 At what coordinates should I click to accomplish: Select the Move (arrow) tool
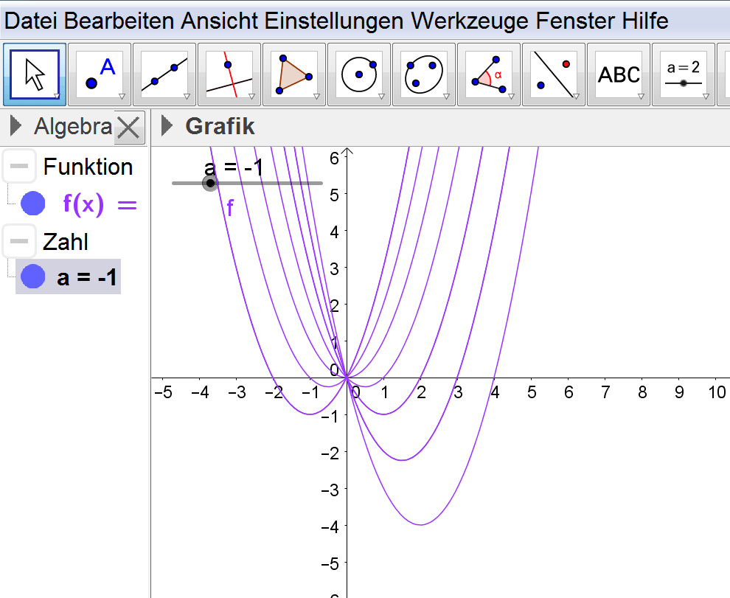coord(35,74)
